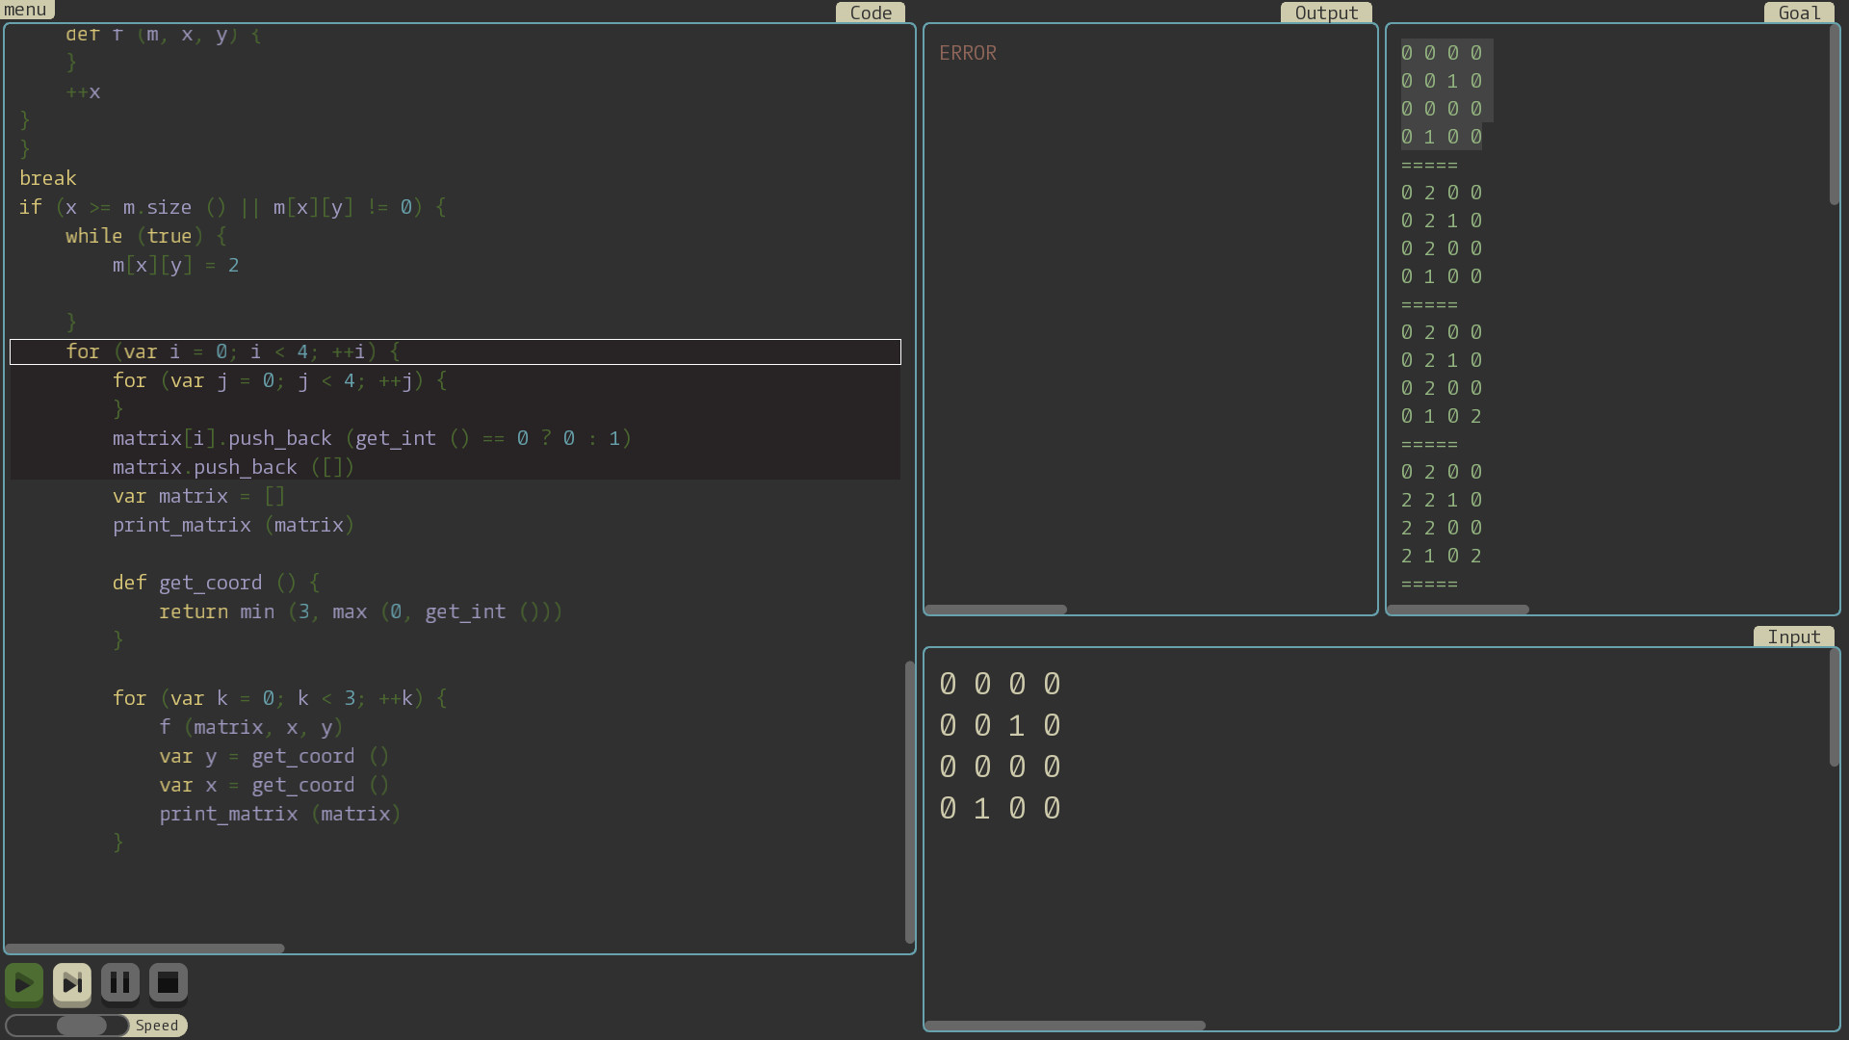This screenshot has height=1040, width=1849.
Task: Pause the program execution
Action: tap(120, 982)
